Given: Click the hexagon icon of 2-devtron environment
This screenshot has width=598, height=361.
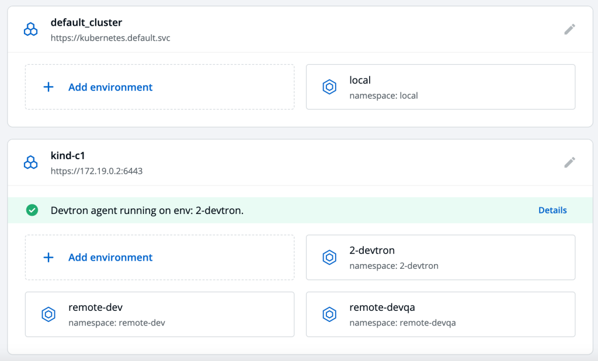Looking at the screenshot, I should (x=329, y=257).
